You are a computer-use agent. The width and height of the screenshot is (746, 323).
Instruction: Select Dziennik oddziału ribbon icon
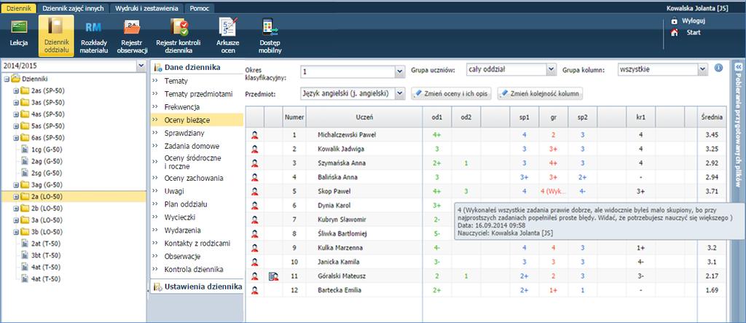tap(56, 36)
